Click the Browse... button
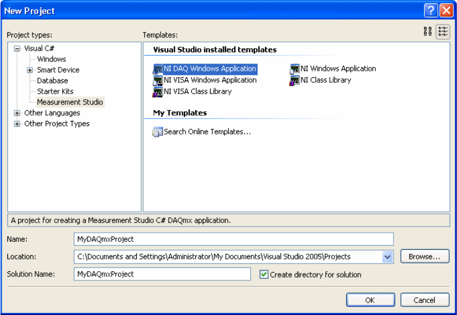Viewport: 457px width, 315px height. (x=425, y=257)
